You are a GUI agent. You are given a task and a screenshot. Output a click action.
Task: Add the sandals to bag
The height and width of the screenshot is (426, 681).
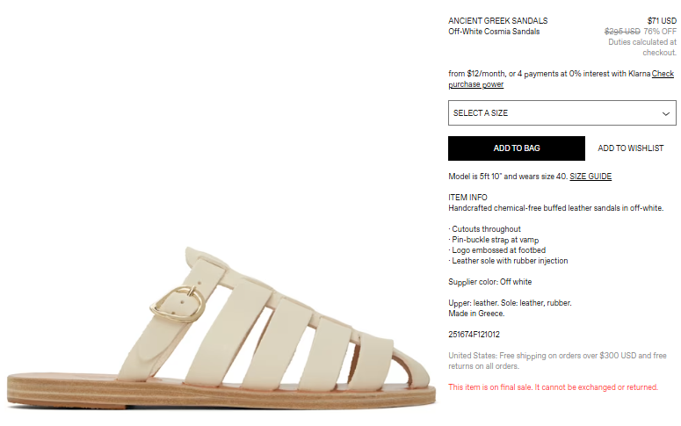pyautogui.click(x=517, y=148)
